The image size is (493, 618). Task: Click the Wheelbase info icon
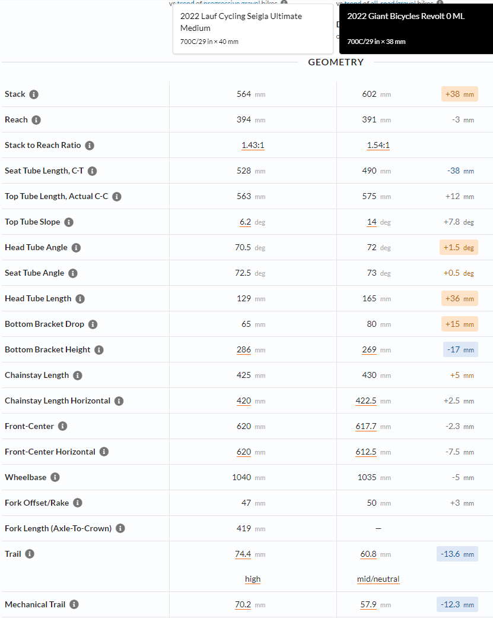pos(55,478)
